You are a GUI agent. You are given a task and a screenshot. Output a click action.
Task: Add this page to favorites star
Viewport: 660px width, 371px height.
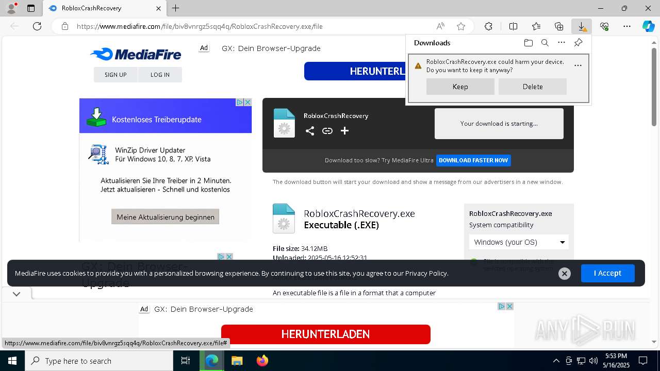point(461,26)
